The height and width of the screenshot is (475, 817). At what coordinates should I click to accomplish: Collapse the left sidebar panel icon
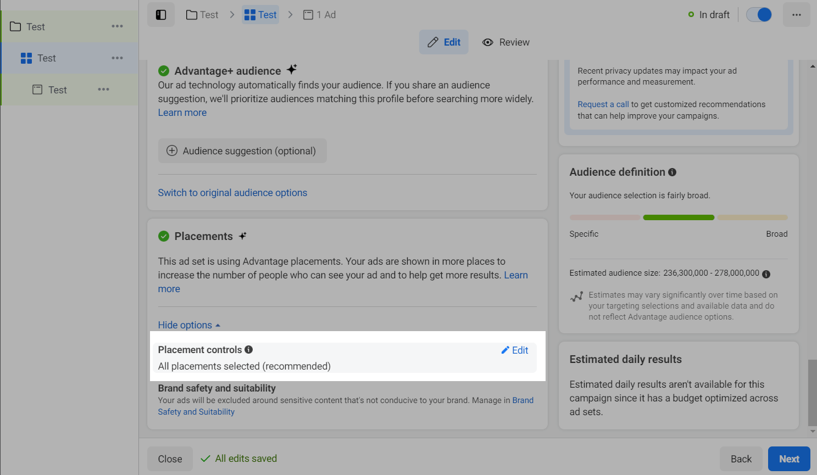161,15
